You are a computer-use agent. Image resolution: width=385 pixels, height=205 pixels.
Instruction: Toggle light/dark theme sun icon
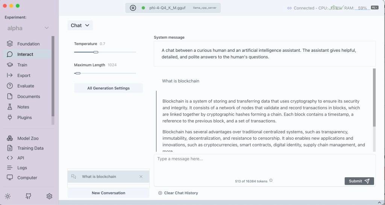8,196
